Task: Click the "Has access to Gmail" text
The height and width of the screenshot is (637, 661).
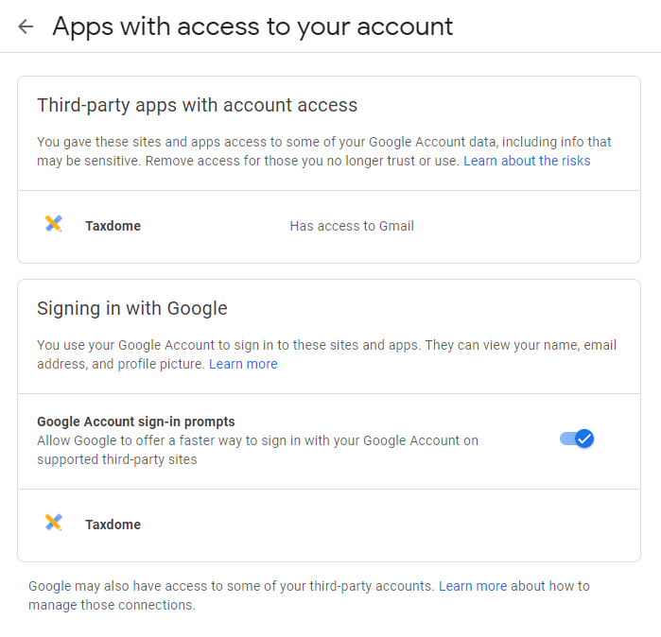Action: pos(352,226)
